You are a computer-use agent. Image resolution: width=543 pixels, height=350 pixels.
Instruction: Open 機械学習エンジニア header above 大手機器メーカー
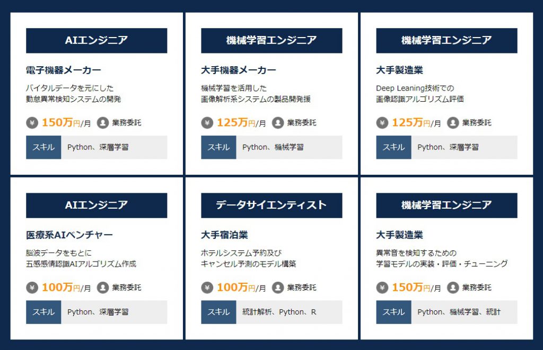click(x=271, y=40)
